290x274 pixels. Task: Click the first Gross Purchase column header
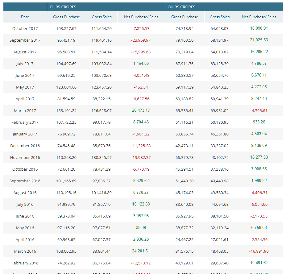point(66,17)
